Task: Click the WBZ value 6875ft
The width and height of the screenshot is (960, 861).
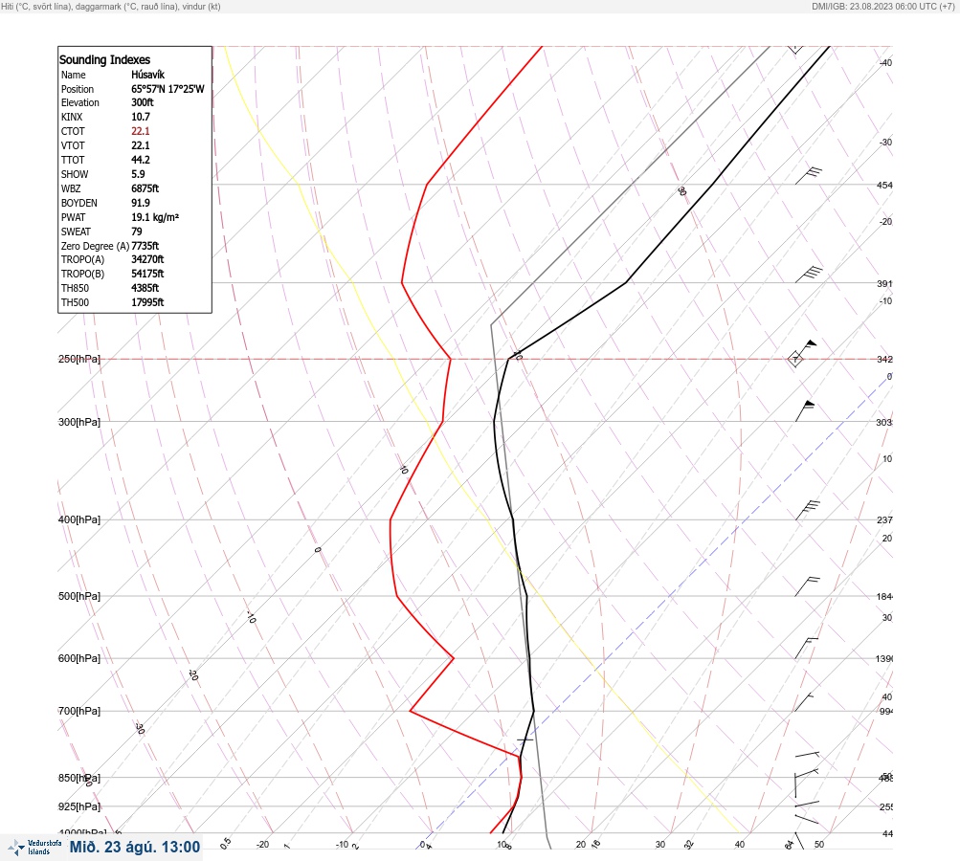Action: (x=145, y=188)
